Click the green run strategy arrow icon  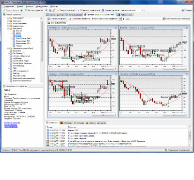[x=58, y=10]
